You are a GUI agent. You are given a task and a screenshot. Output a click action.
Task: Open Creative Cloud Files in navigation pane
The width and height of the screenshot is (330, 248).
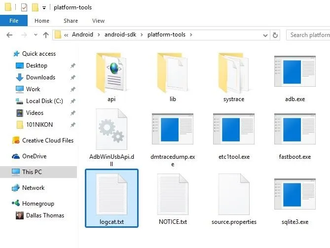tap(48, 141)
